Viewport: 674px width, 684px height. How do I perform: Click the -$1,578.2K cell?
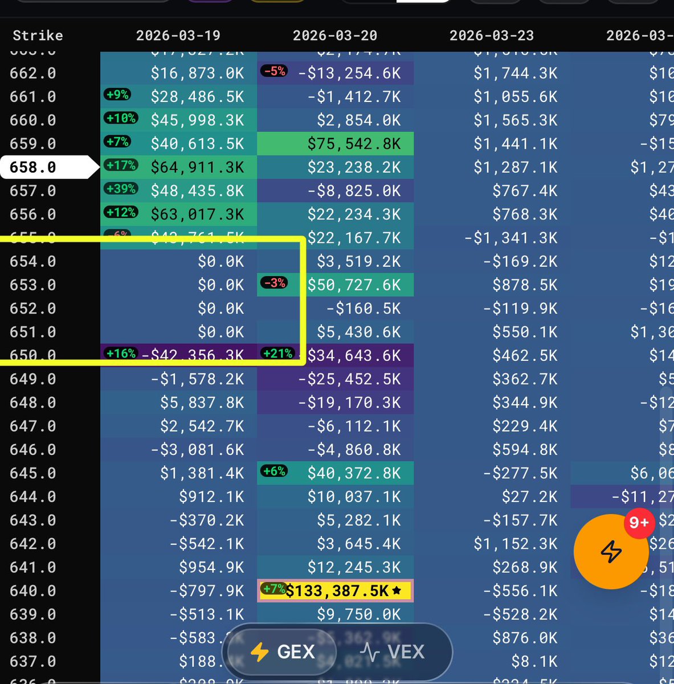(x=179, y=379)
